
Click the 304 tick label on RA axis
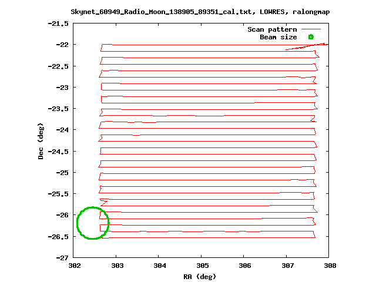click(x=159, y=266)
